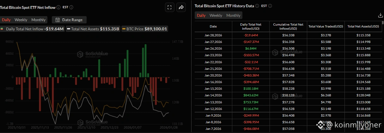Click Total Value Traded column header
The height and width of the screenshot is (133, 384).
pyautogui.click(x=326, y=27)
